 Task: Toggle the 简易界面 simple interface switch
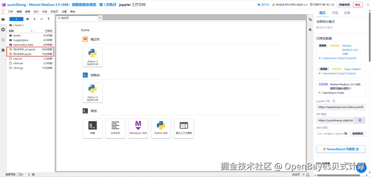pos(20,175)
